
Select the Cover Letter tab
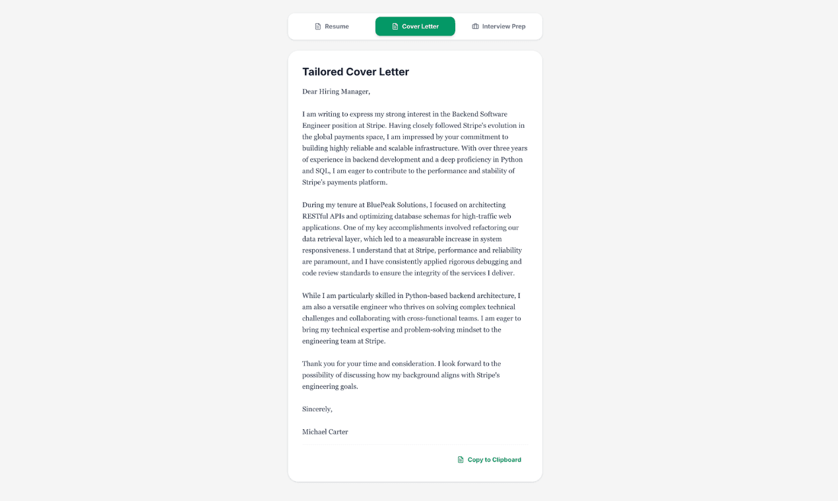click(x=415, y=26)
